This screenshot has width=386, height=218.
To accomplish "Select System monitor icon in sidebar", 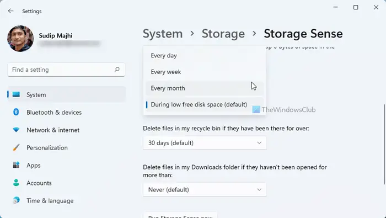I will tap(16, 94).
